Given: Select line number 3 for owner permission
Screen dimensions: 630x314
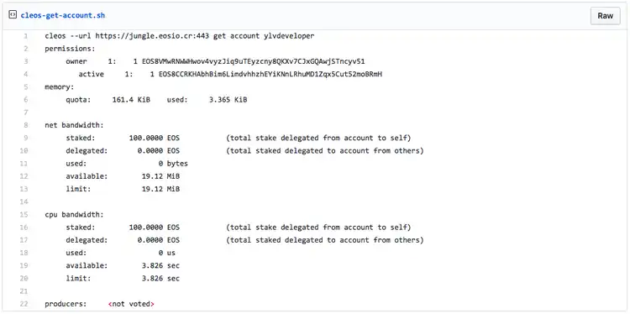Looking at the screenshot, I should 26,61.
